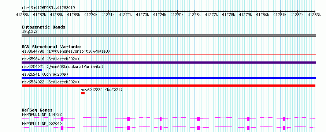The image size is (326, 132).
Task: Click the chr19:41265965..41283019 coordinate label
Action: [48, 8]
